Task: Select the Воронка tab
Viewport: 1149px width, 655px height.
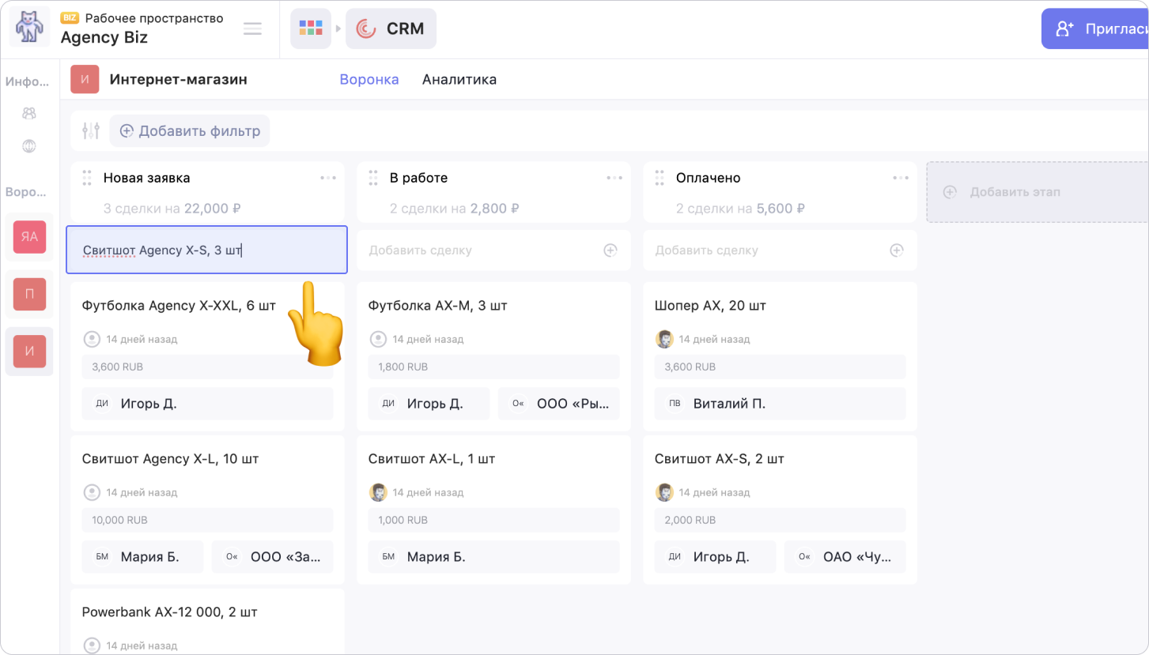Action: click(369, 80)
